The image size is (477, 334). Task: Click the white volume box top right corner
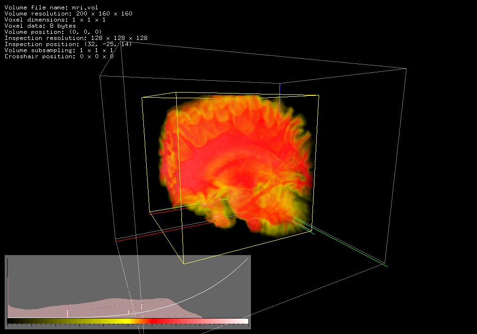(406, 69)
